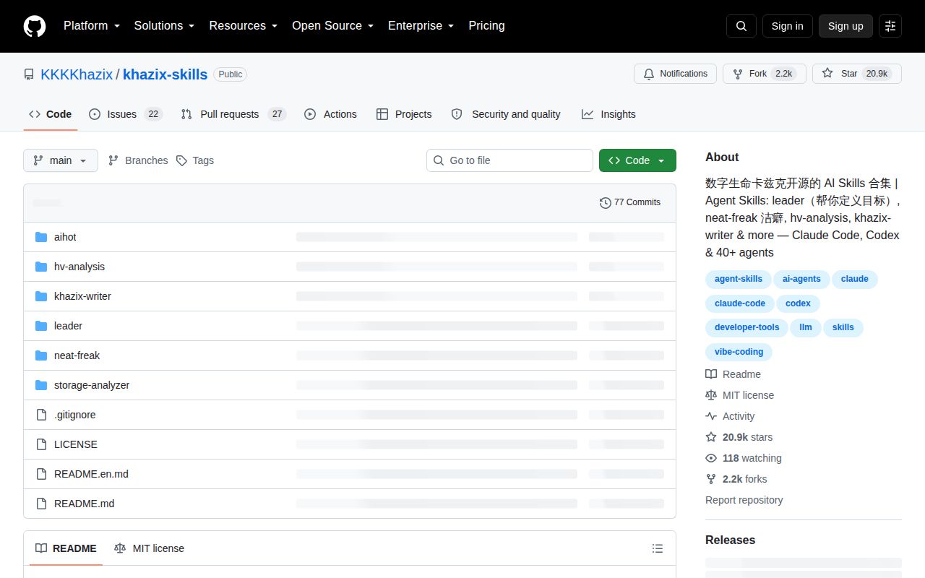Click the GitHub logo icon
Image resolution: width=925 pixels, height=578 pixels.
pyautogui.click(x=35, y=26)
